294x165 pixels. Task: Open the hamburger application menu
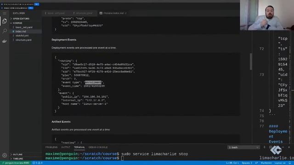[x=5, y=13]
